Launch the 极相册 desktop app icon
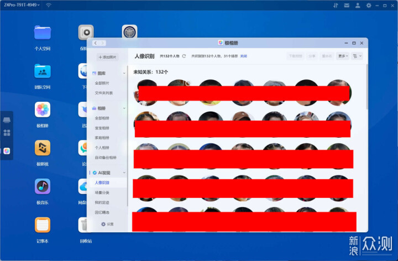This screenshot has width=398, height=261. tap(43, 109)
